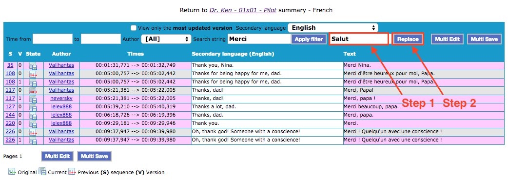Open sequence link 127
508x181 pixels.
[10, 106]
